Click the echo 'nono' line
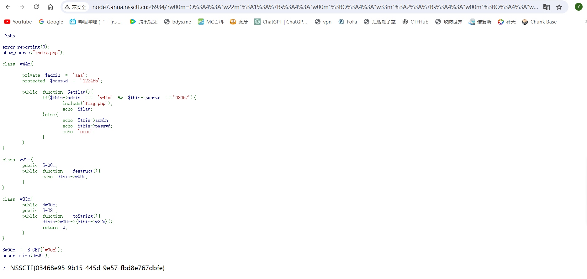This screenshot has width=587, height=279. 78,132
